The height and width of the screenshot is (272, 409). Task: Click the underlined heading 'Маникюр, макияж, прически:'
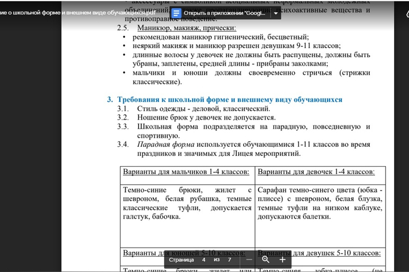click(x=186, y=28)
